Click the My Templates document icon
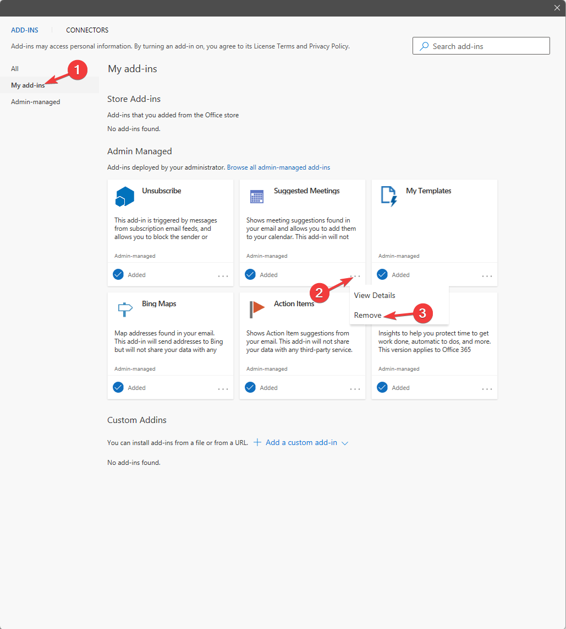This screenshot has height=629, width=566. pos(388,196)
